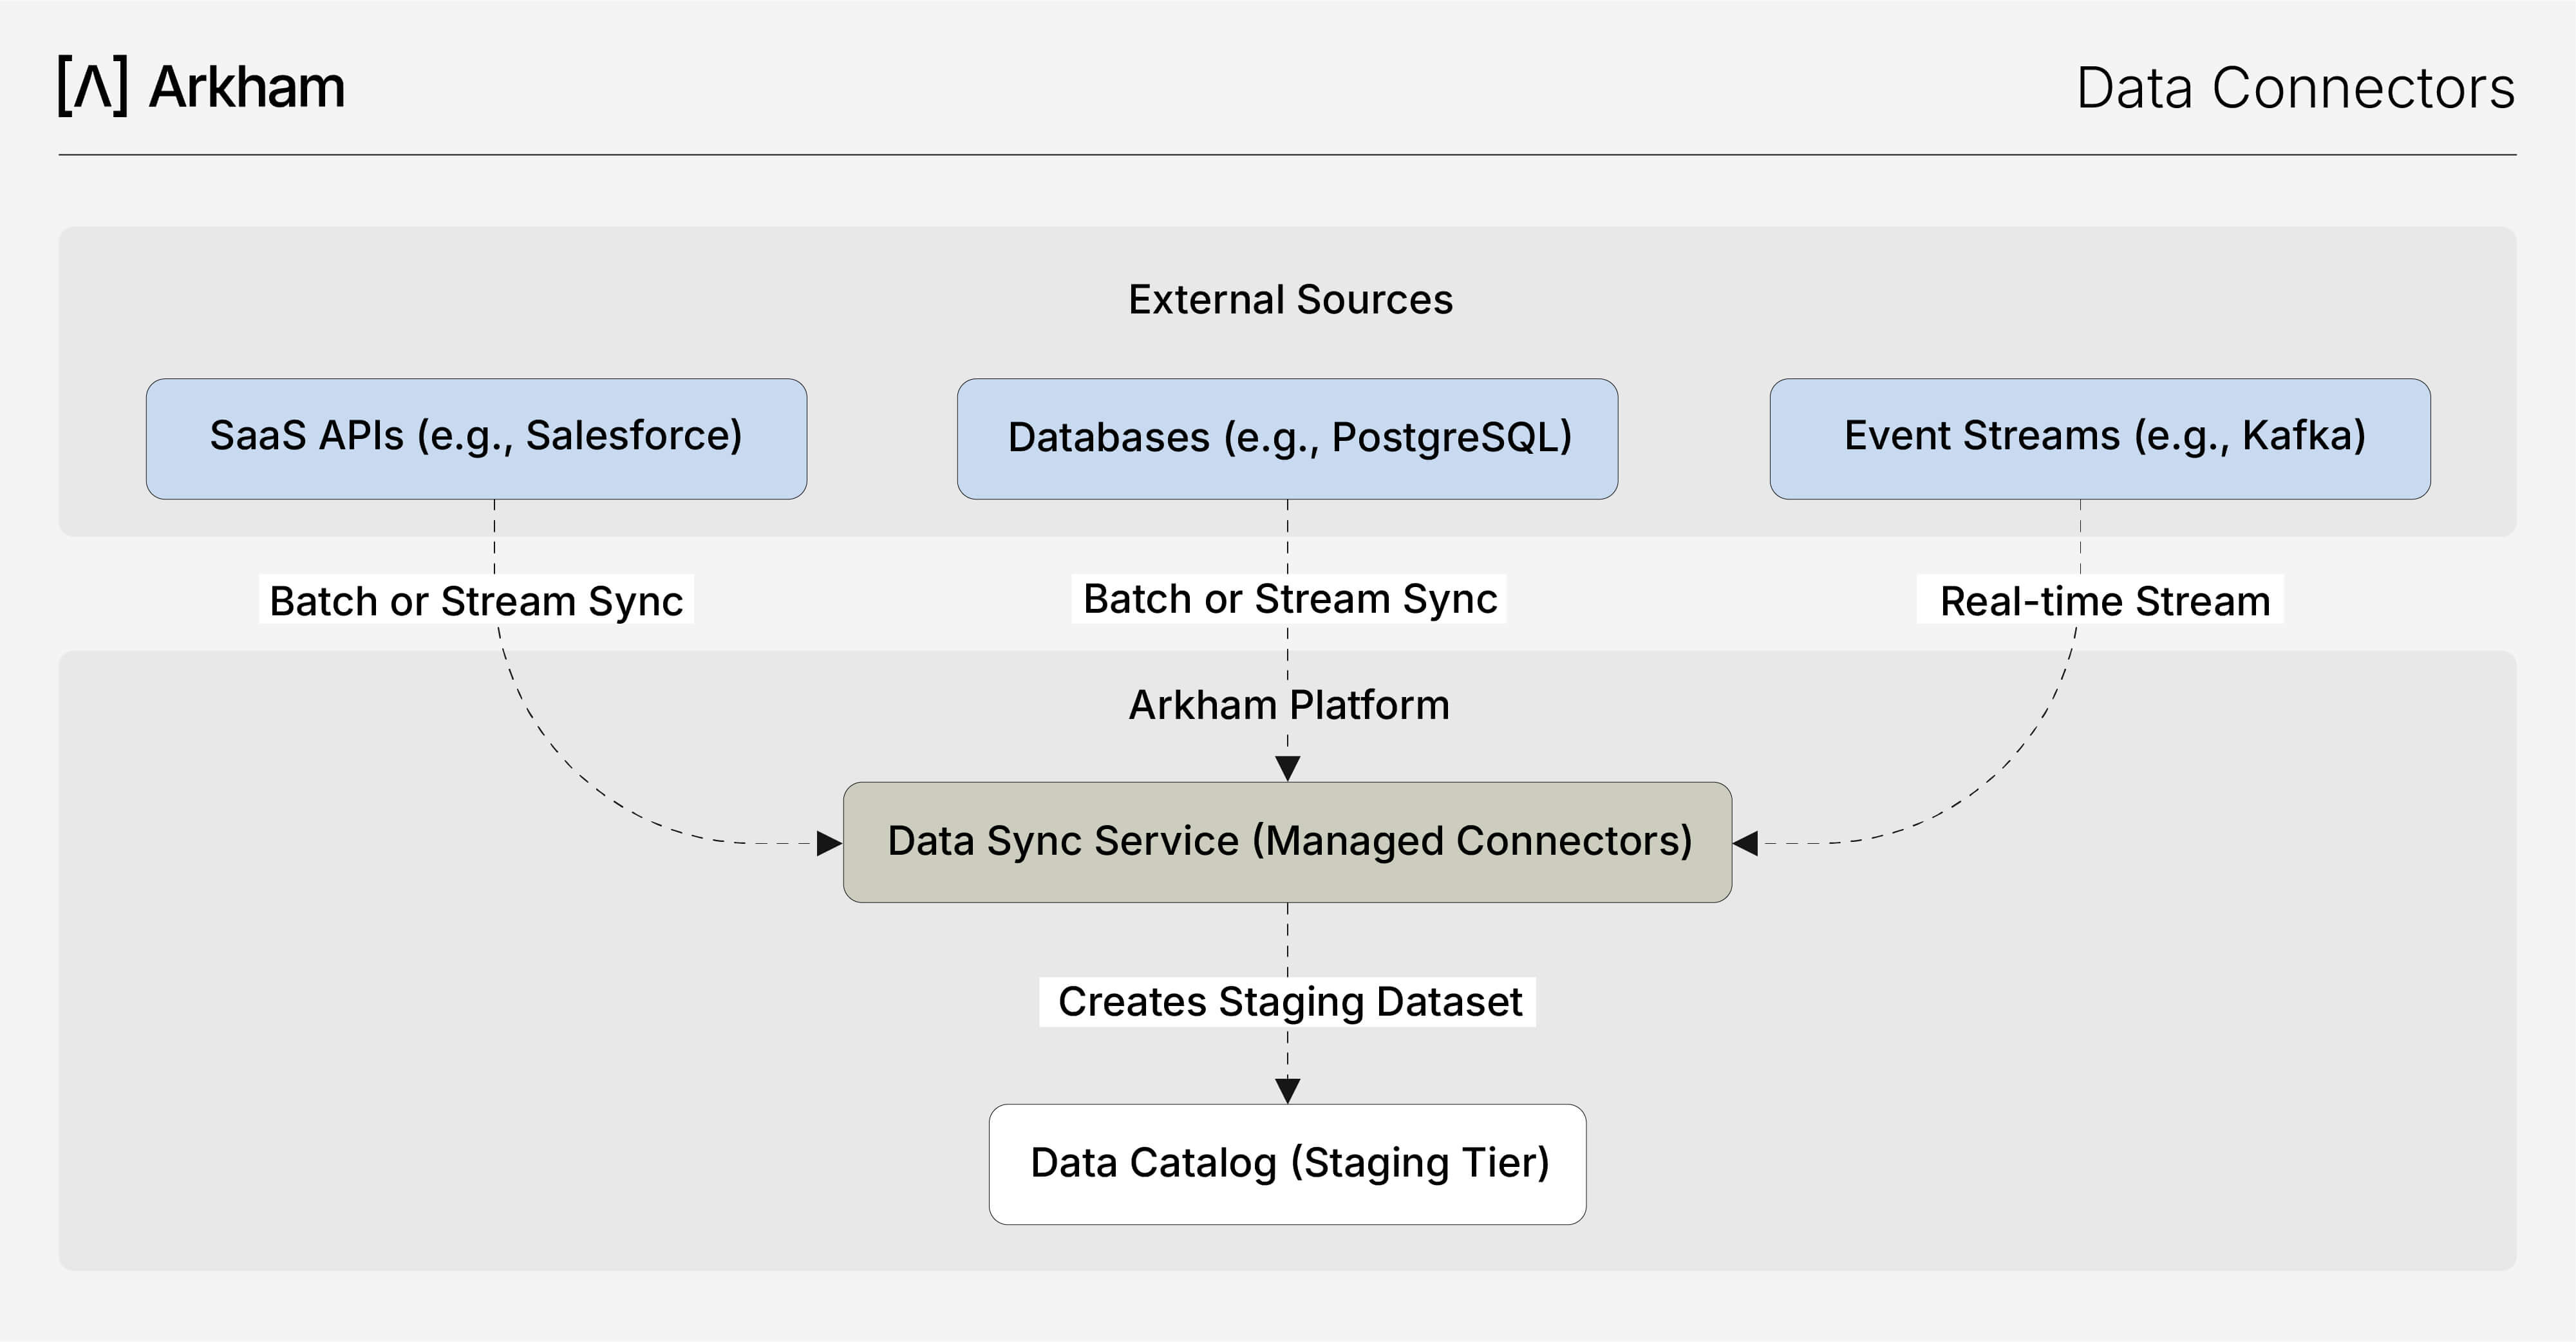The width and height of the screenshot is (2576, 1342).
Task: Click the Real-time Stream edge label
Action: (2100, 600)
